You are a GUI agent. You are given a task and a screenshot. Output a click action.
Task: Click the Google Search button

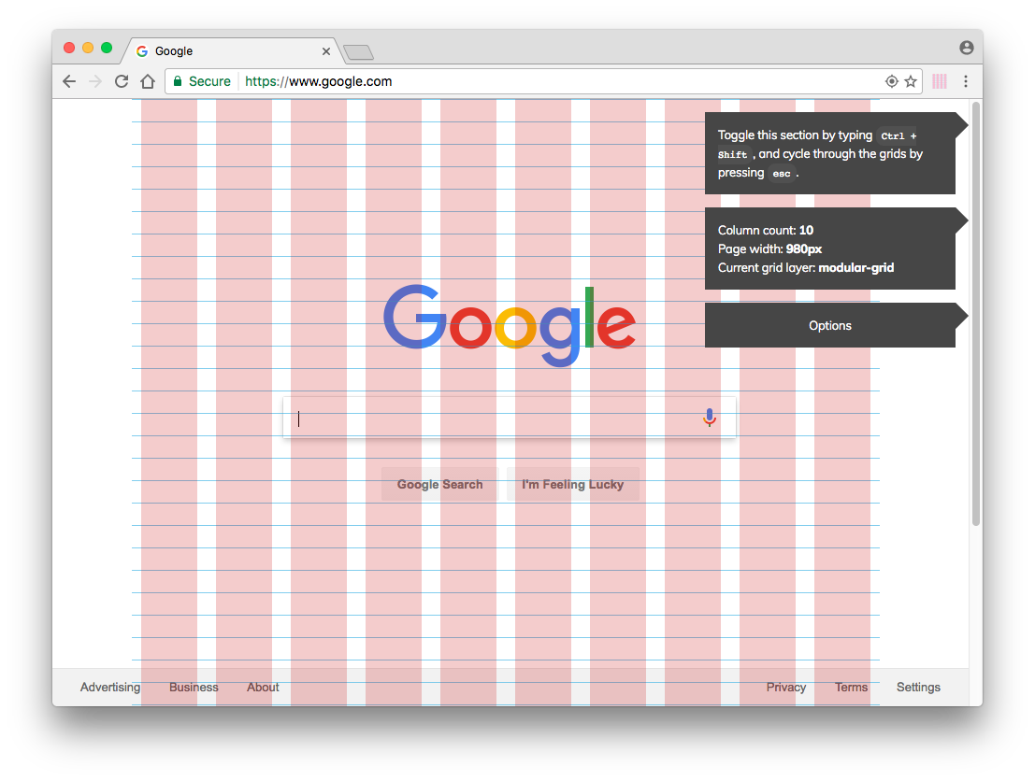pos(439,484)
